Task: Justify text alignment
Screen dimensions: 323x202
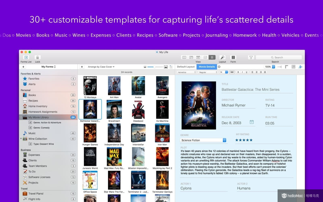Action: (x=265, y=72)
